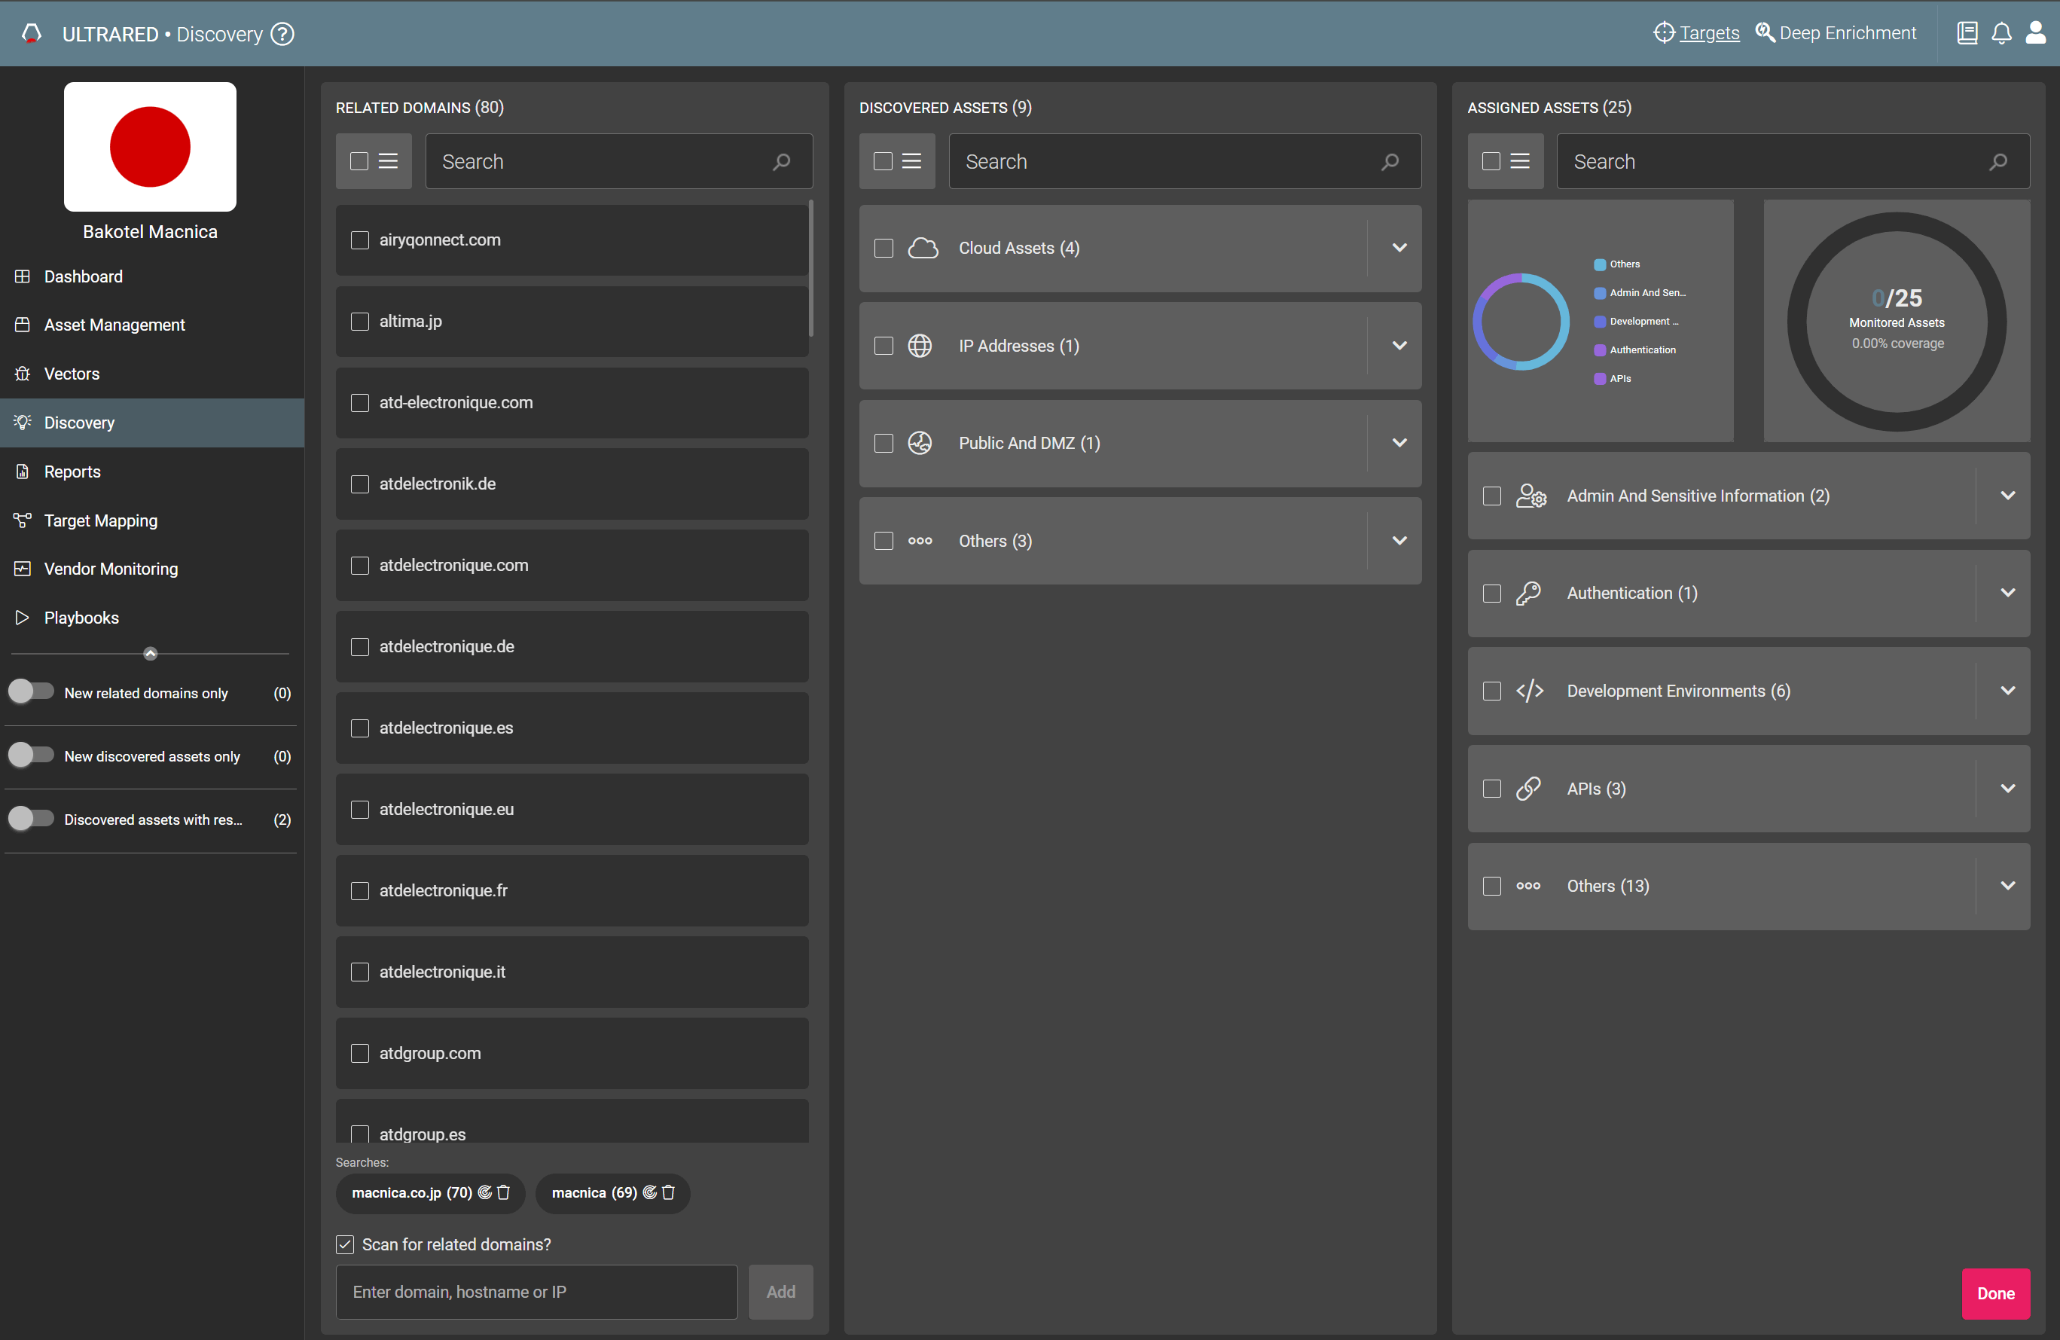
Task: Open Target Mapping in sidebar
Action: click(151, 520)
